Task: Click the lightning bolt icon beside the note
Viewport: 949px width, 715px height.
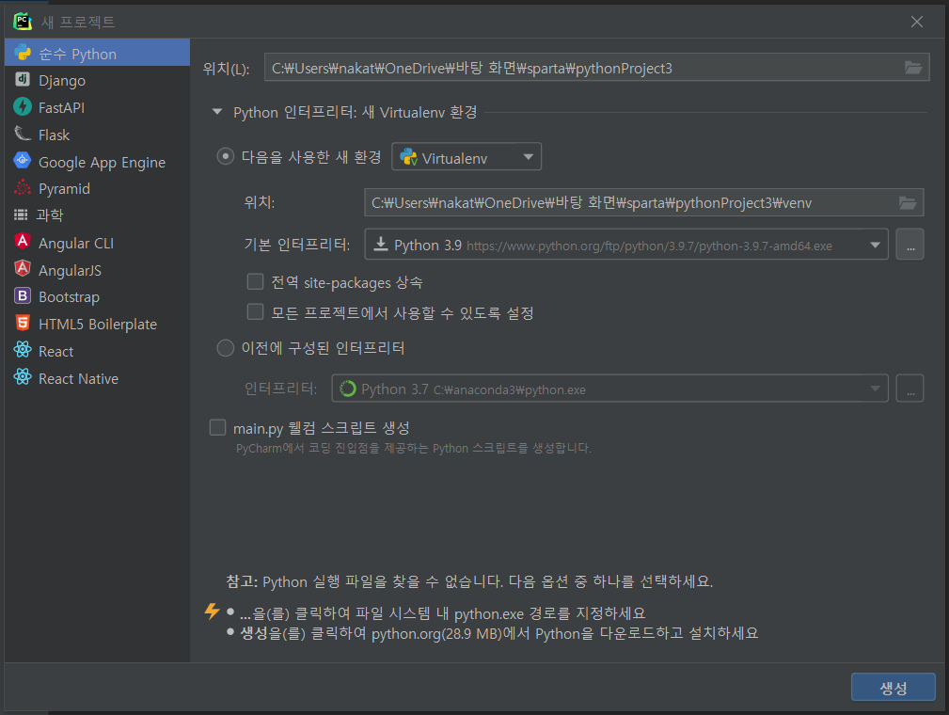Action: point(212,612)
